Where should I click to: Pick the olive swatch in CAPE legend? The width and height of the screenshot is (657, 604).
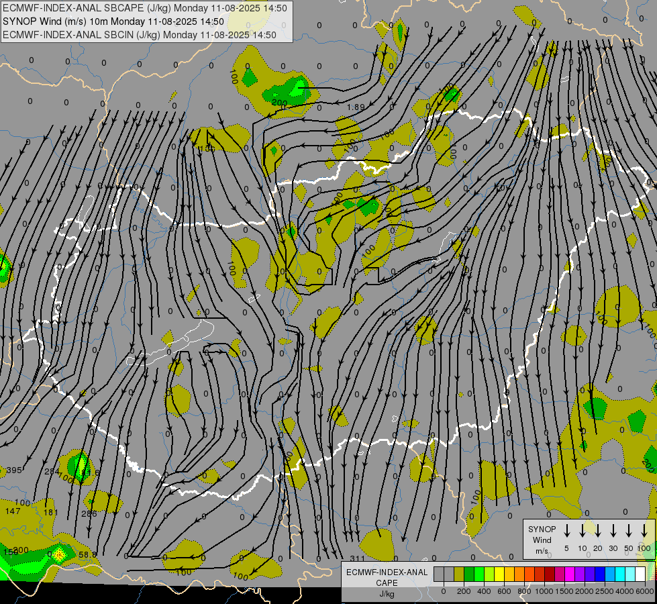pyautogui.click(x=459, y=574)
